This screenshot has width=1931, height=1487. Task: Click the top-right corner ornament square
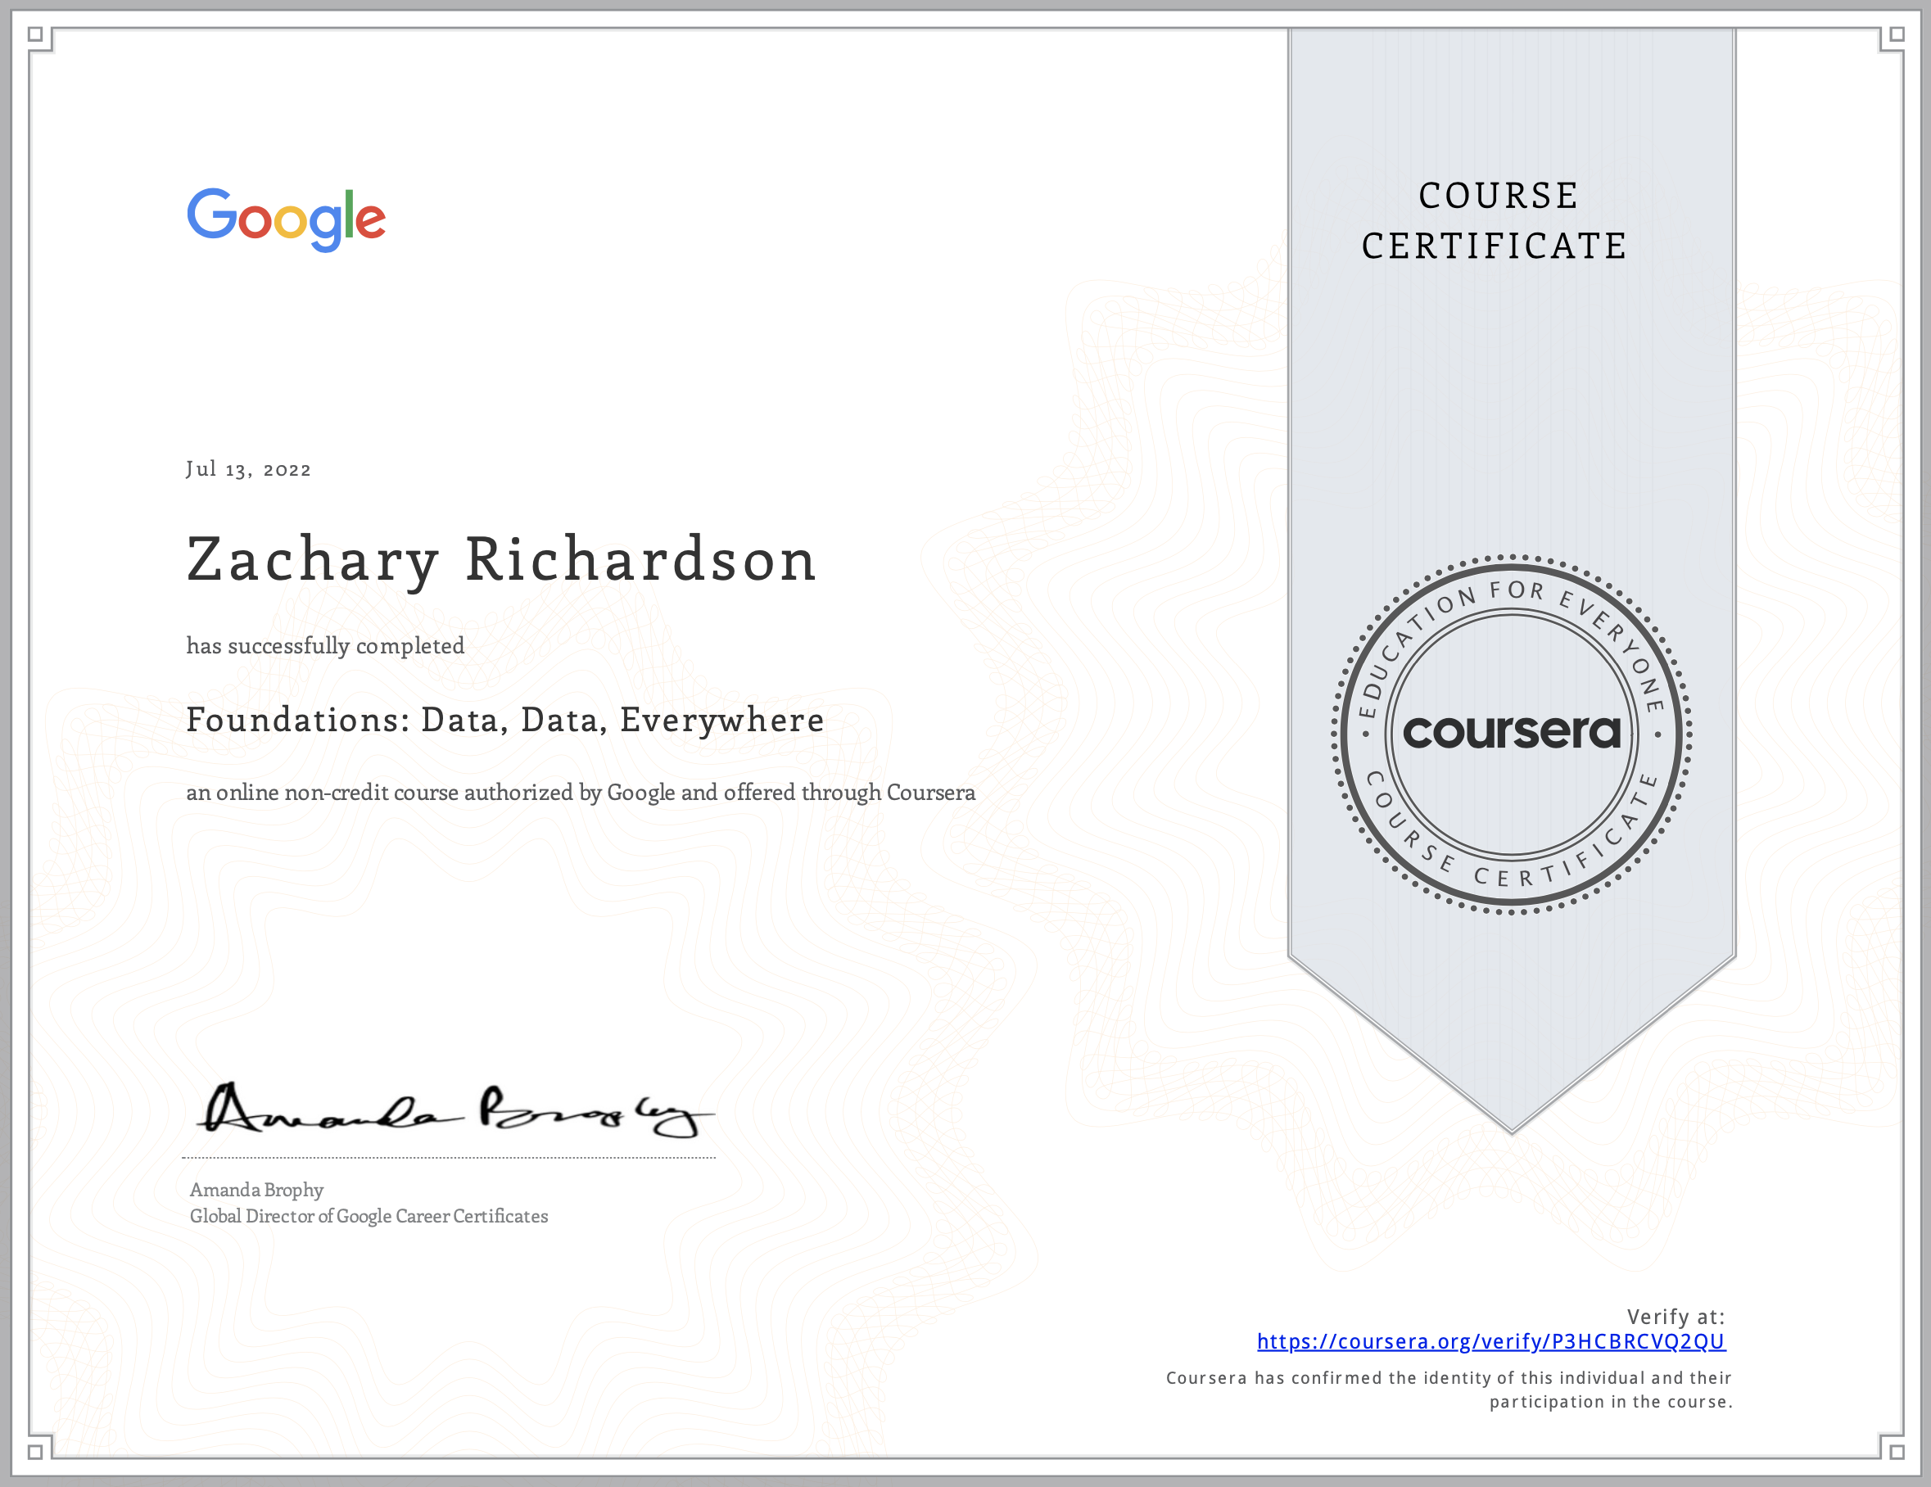tap(1897, 34)
